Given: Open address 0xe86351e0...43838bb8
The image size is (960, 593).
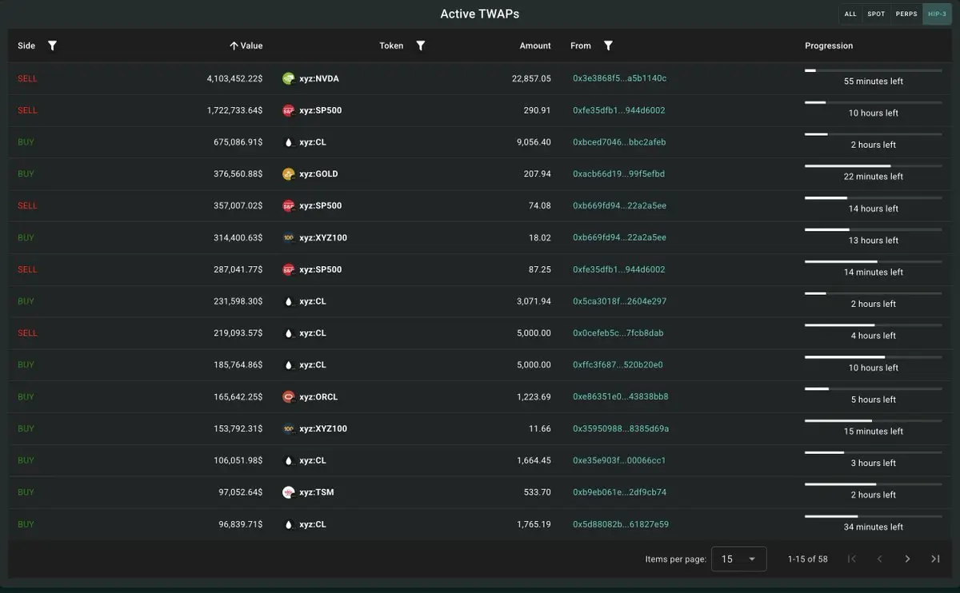Looking at the screenshot, I should point(621,396).
